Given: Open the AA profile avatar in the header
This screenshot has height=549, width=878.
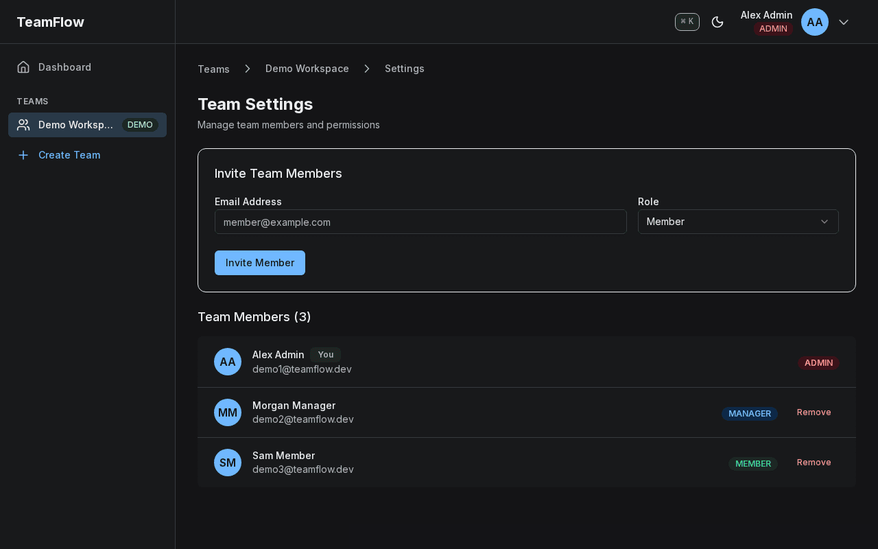Looking at the screenshot, I should point(814,22).
